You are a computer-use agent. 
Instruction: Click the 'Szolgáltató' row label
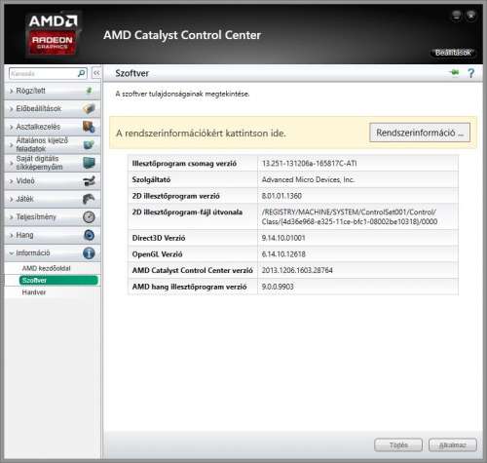tap(151, 179)
